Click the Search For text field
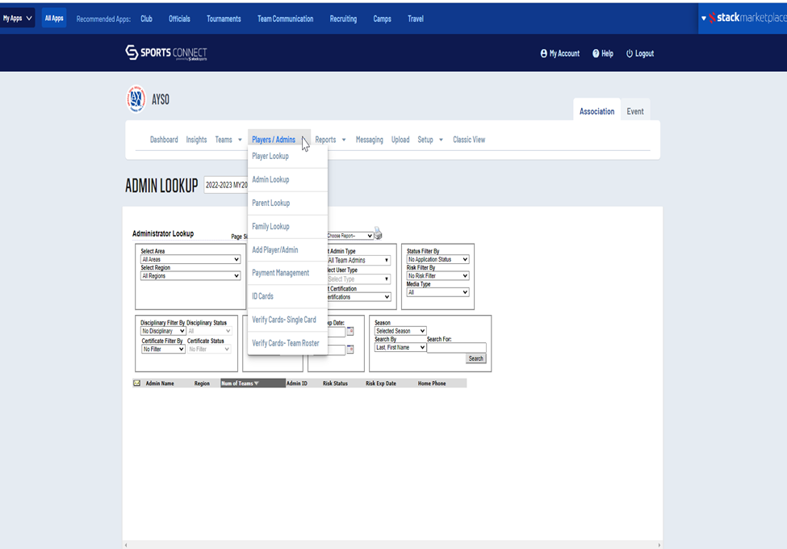787x549 pixels. click(456, 348)
